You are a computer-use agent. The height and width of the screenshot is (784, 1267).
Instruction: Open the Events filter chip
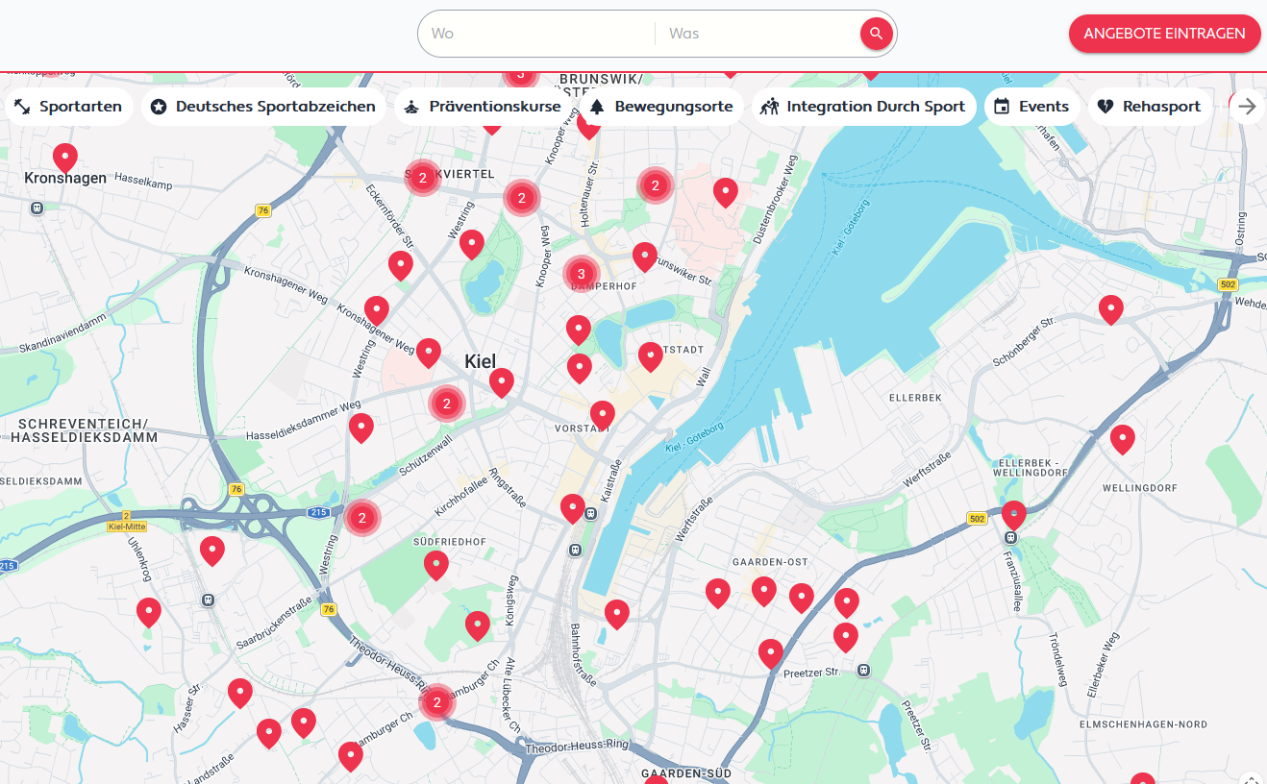1031,107
